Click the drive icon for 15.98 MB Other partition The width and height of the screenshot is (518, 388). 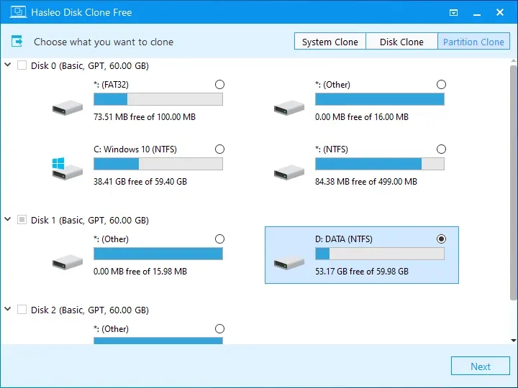pyautogui.click(x=68, y=262)
